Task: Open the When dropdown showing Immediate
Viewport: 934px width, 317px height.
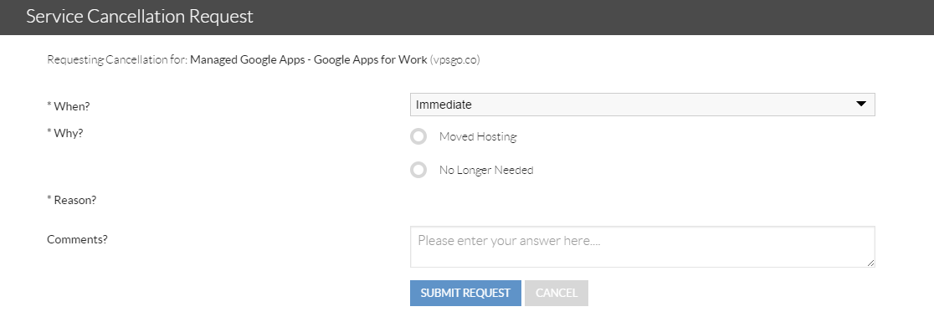Action: 642,104
